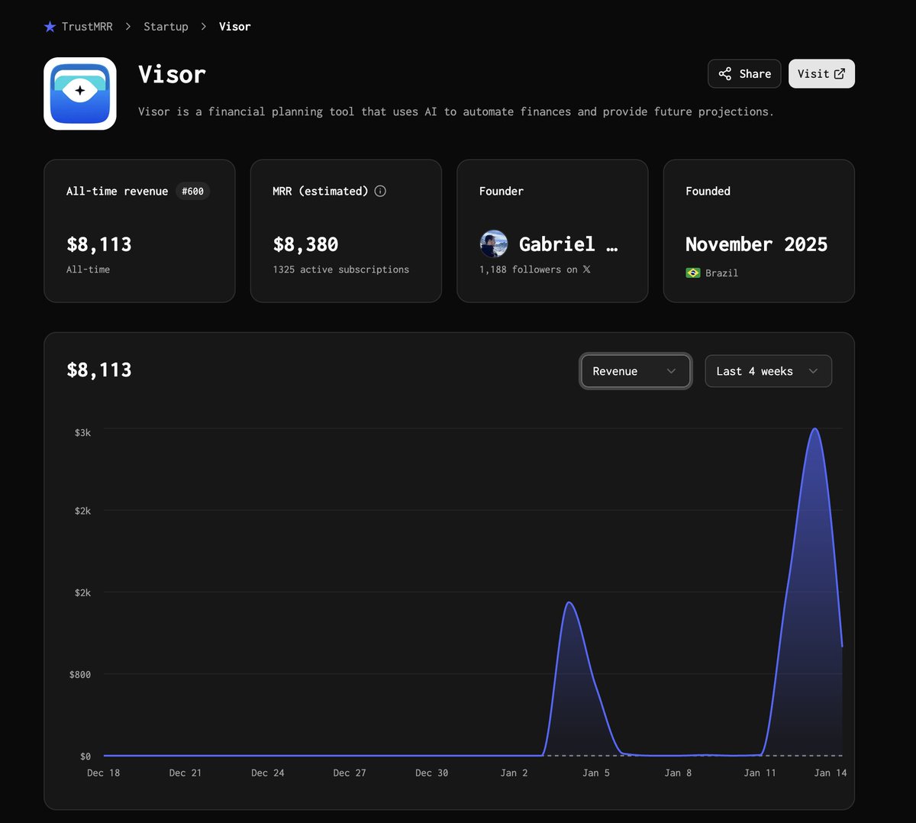Click the Visor app logo

coord(79,93)
